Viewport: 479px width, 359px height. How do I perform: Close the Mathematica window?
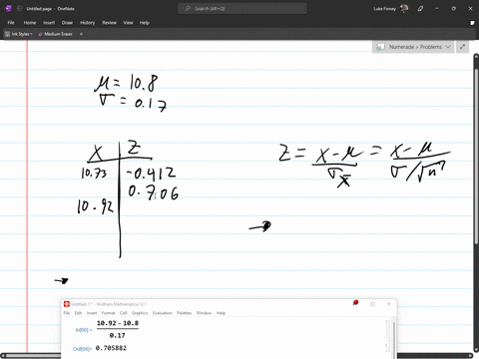coord(388,304)
